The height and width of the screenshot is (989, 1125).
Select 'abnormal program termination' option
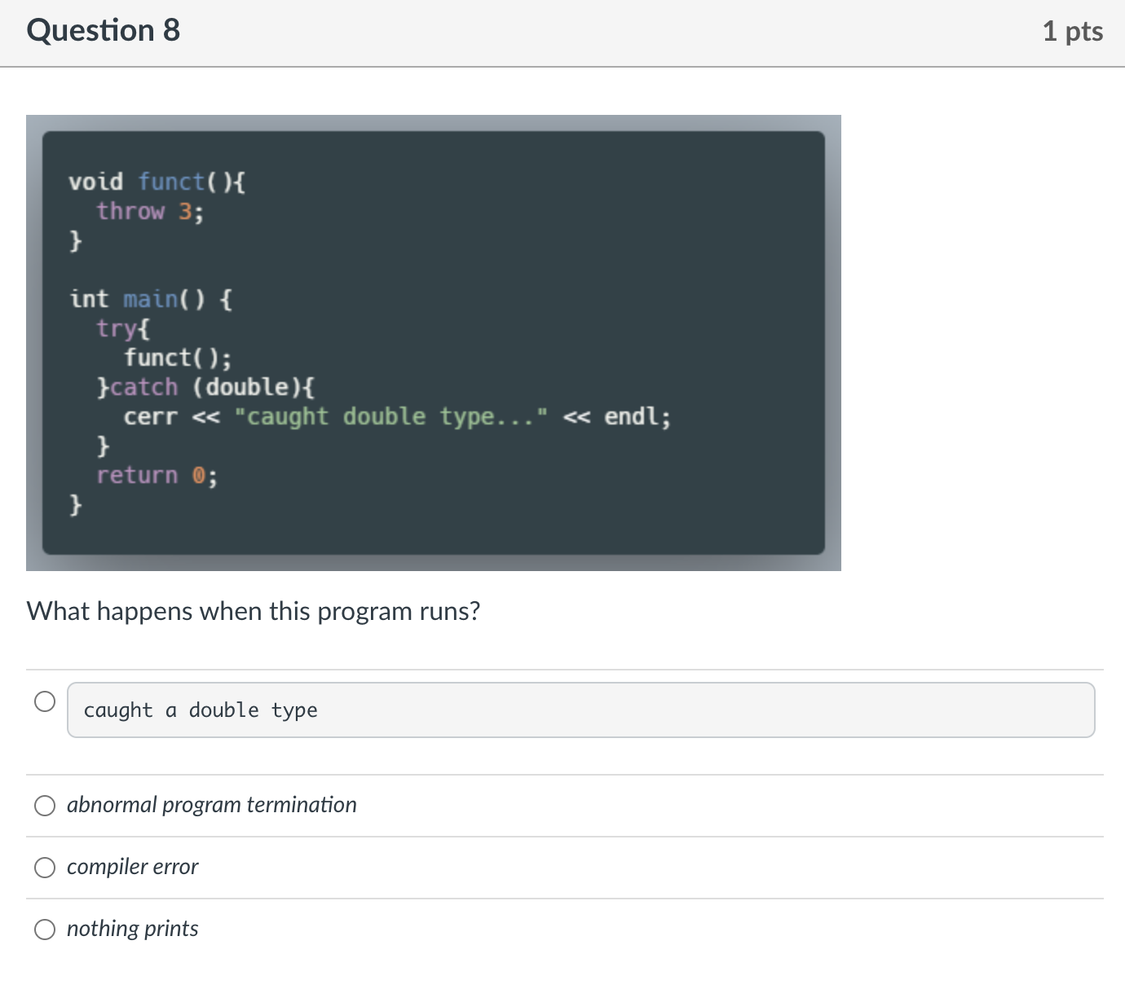pos(45,806)
